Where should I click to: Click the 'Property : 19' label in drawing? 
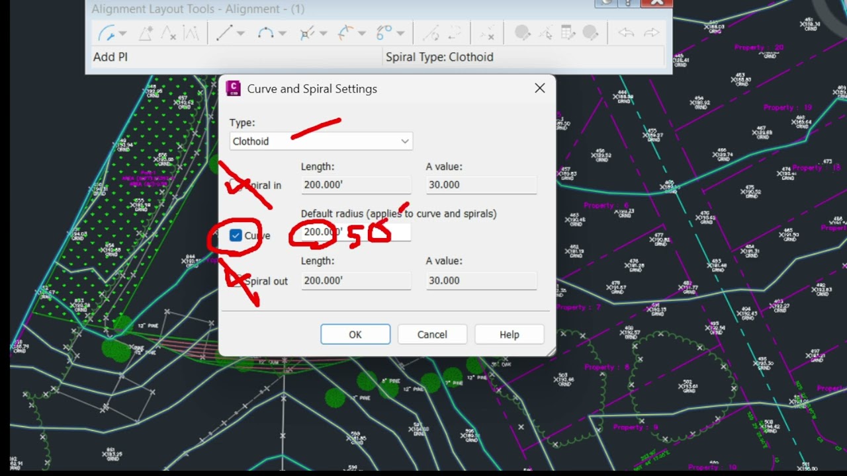click(x=787, y=107)
